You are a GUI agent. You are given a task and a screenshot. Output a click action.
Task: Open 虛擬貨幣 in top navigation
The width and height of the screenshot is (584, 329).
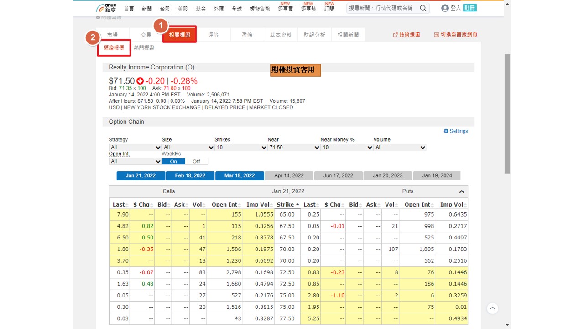pos(260,9)
